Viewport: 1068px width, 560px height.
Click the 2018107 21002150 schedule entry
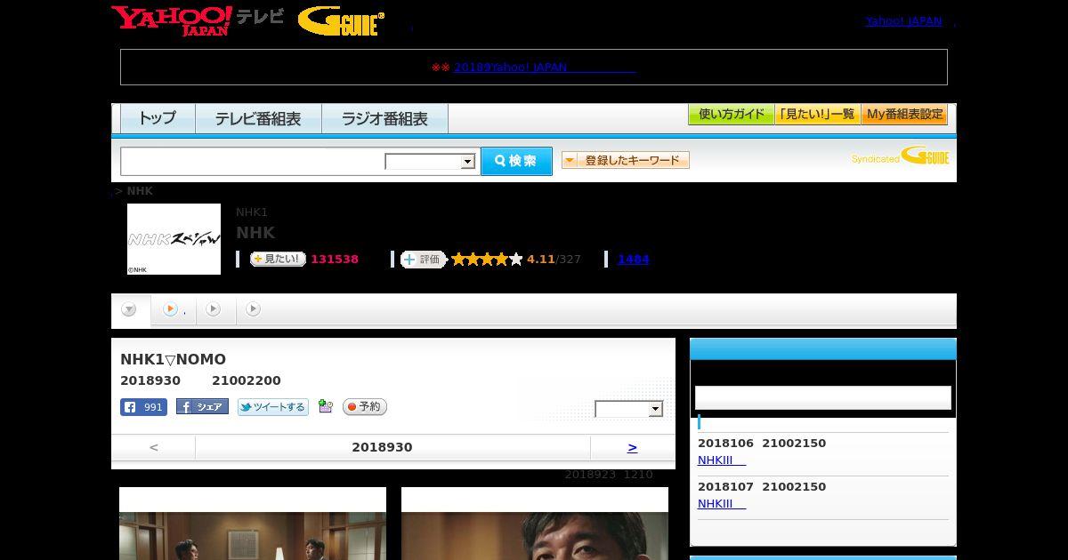(x=762, y=486)
